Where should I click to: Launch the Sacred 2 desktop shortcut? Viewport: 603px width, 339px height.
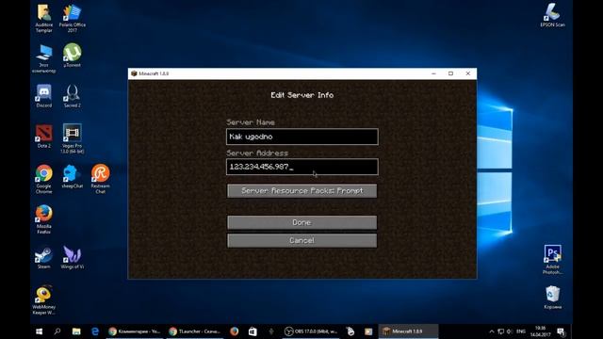tap(73, 96)
